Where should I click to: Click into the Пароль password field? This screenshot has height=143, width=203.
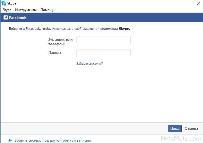[103, 53]
